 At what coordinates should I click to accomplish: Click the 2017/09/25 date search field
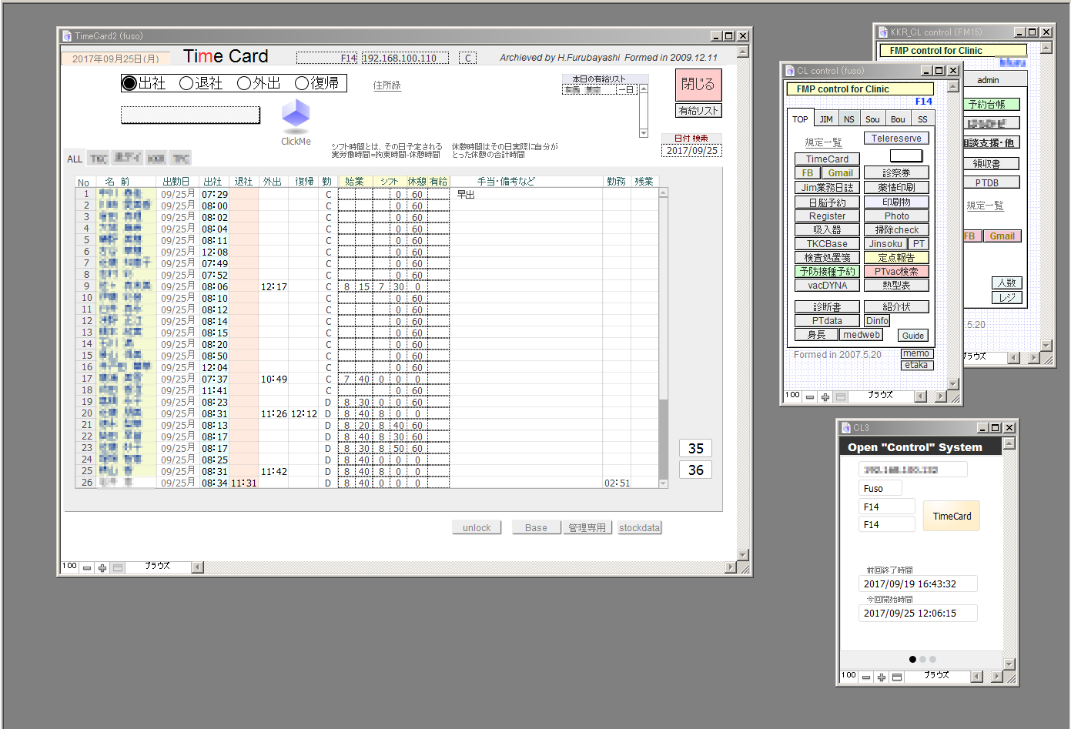[x=691, y=151]
